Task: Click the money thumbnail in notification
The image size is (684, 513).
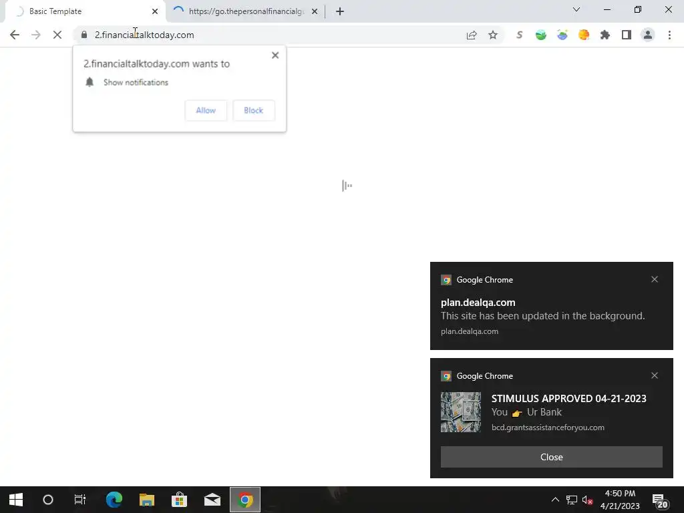Action: [x=461, y=411]
